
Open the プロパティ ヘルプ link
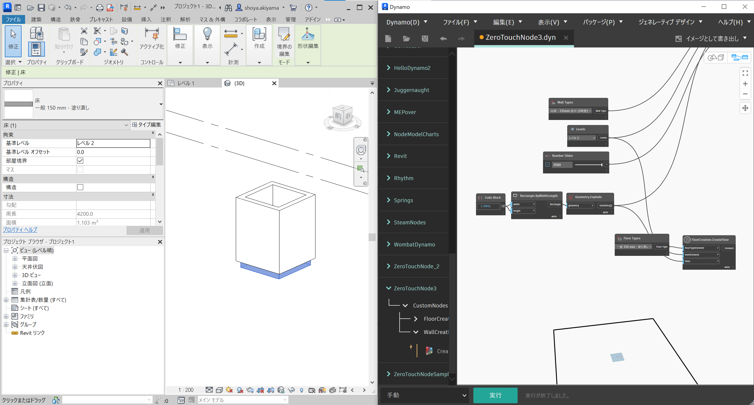point(20,230)
